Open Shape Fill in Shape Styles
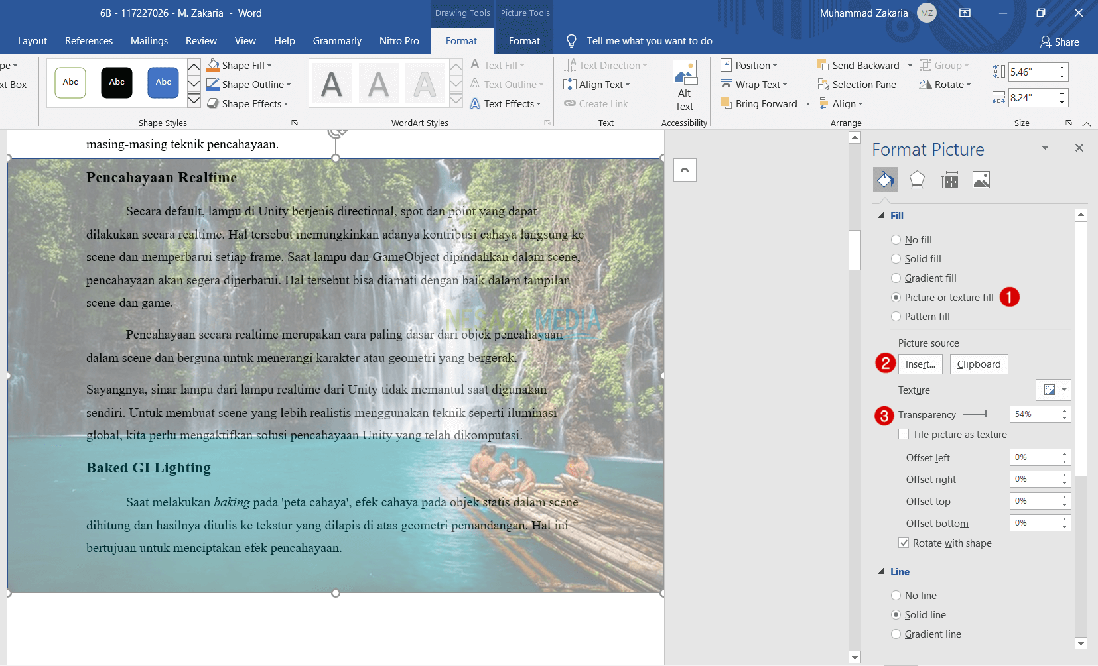This screenshot has height=666, width=1098. tap(240, 65)
